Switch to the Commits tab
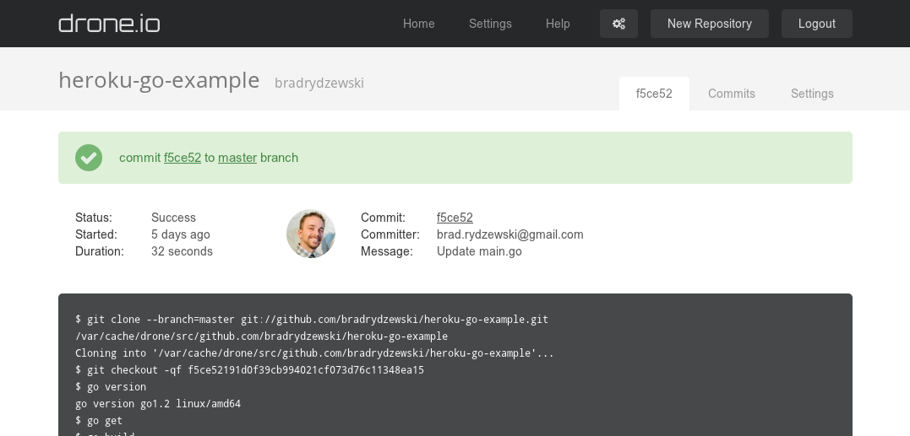910x436 pixels. [x=732, y=94]
